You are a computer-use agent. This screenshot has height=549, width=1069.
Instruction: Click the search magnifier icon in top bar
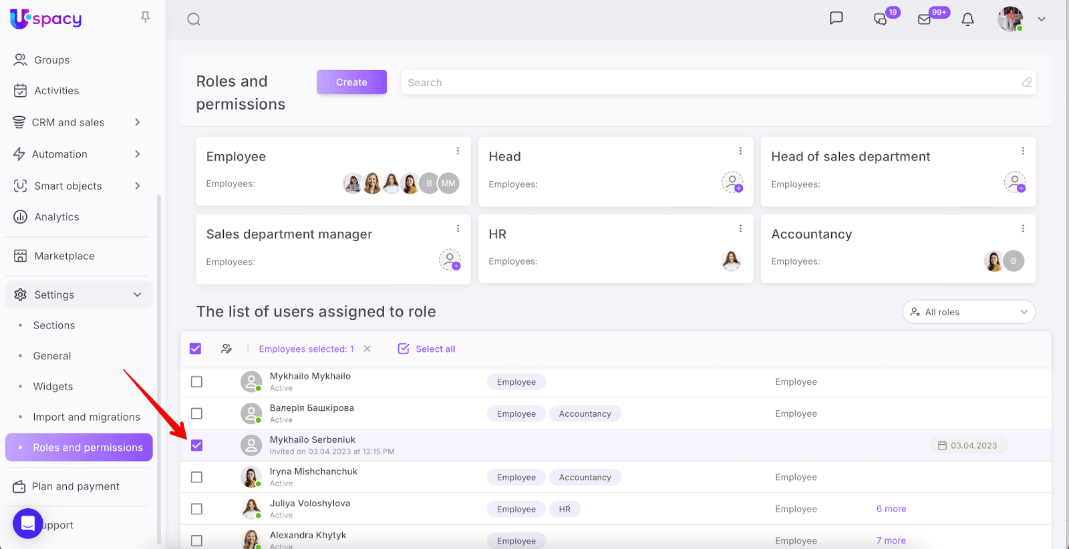coord(194,19)
